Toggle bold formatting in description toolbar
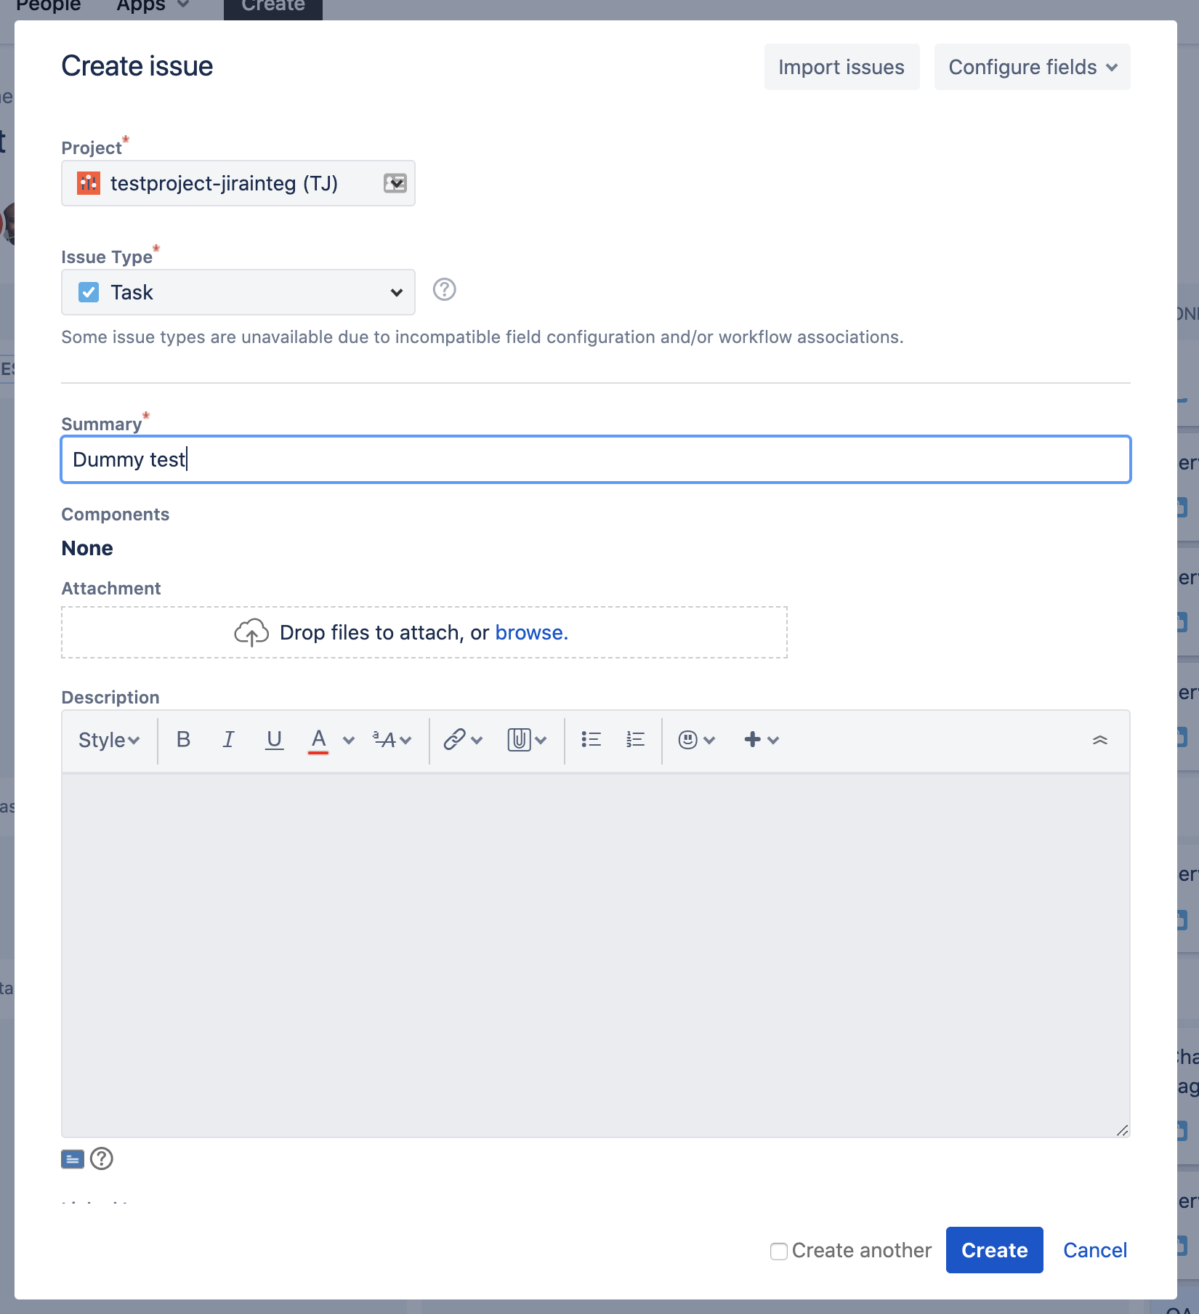1199x1314 pixels. click(x=183, y=740)
